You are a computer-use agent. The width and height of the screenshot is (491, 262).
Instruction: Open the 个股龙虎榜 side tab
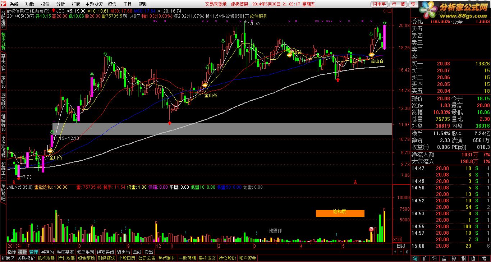(3, 147)
